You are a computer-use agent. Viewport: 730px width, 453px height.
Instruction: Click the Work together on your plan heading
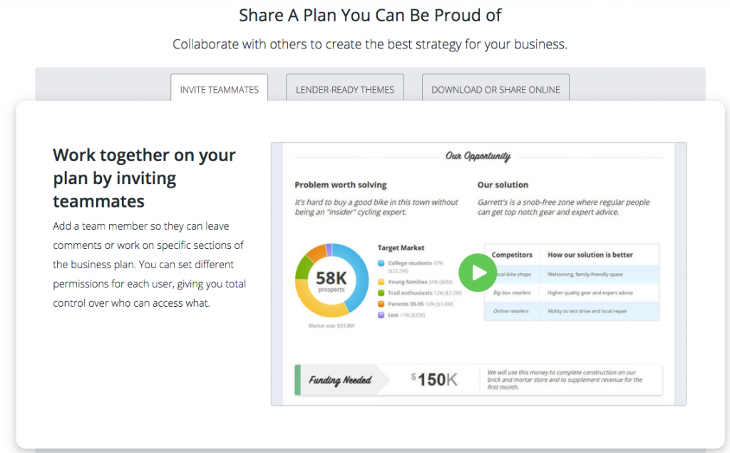pyautogui.click(x=144, y=178)
